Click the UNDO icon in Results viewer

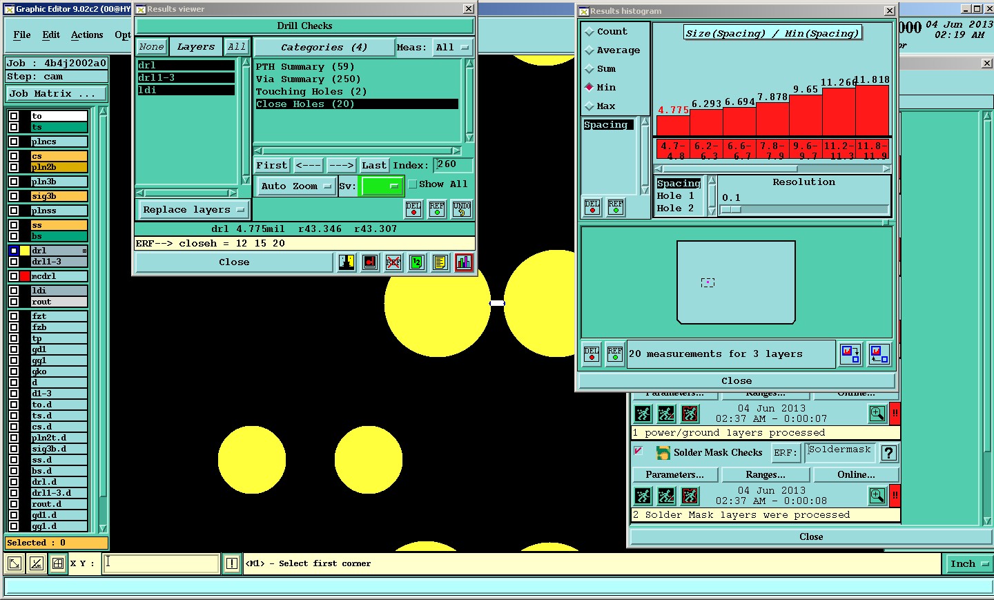pos(462,209)
